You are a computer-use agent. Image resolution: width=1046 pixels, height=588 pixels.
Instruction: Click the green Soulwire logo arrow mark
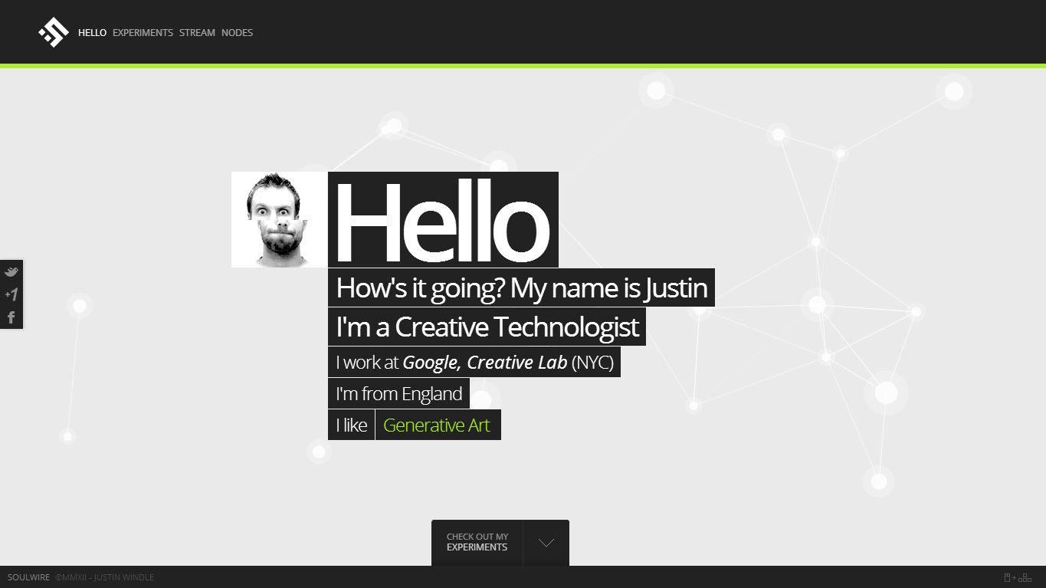point(52,32)
